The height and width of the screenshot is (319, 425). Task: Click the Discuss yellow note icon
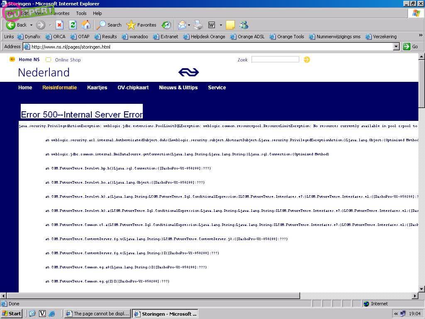pos(230,25)
